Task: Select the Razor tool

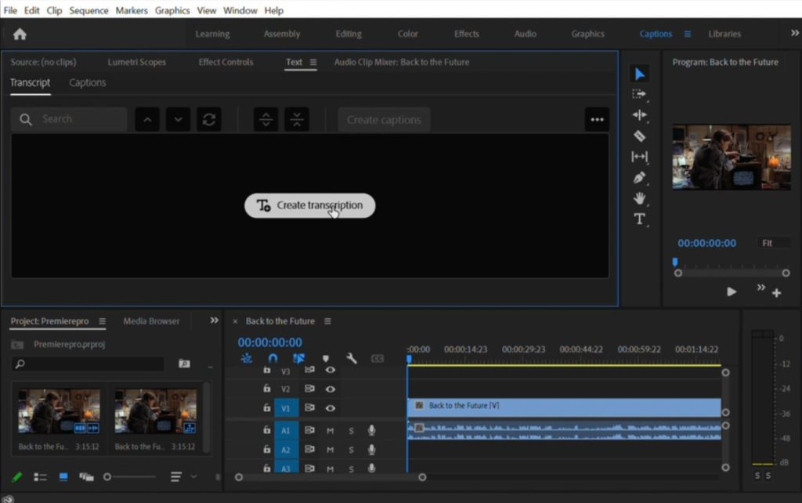Action: (639, 136)
